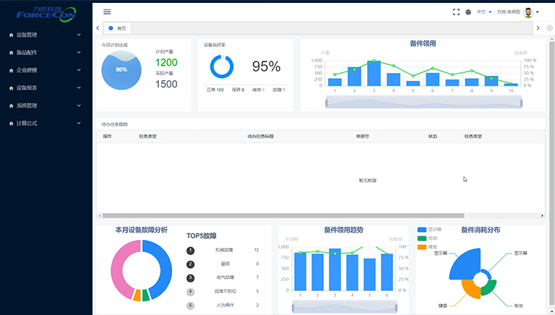Expand the 系统管理 sidebar menu
Image resolution: width=555 pixels, height=315 pixels.
43,105
